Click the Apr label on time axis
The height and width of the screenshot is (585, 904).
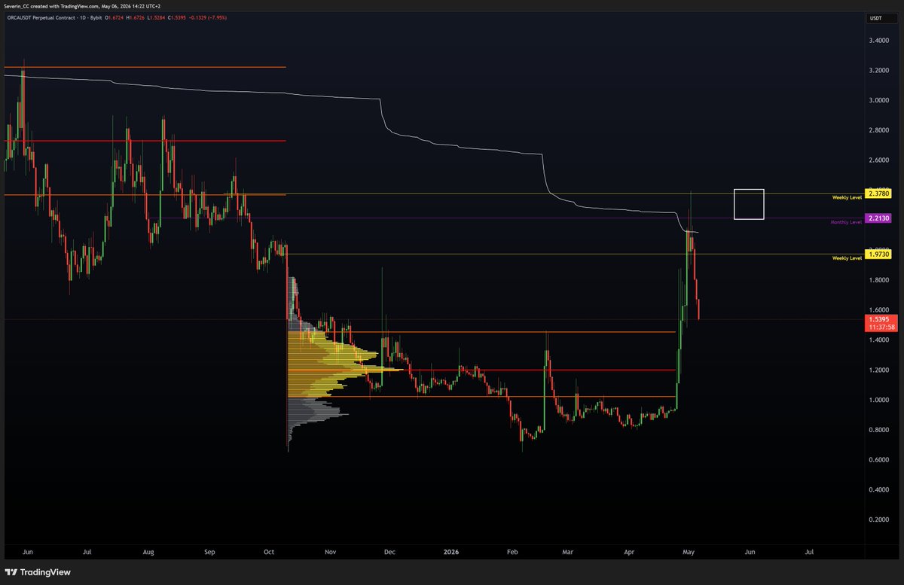[629, 553]
